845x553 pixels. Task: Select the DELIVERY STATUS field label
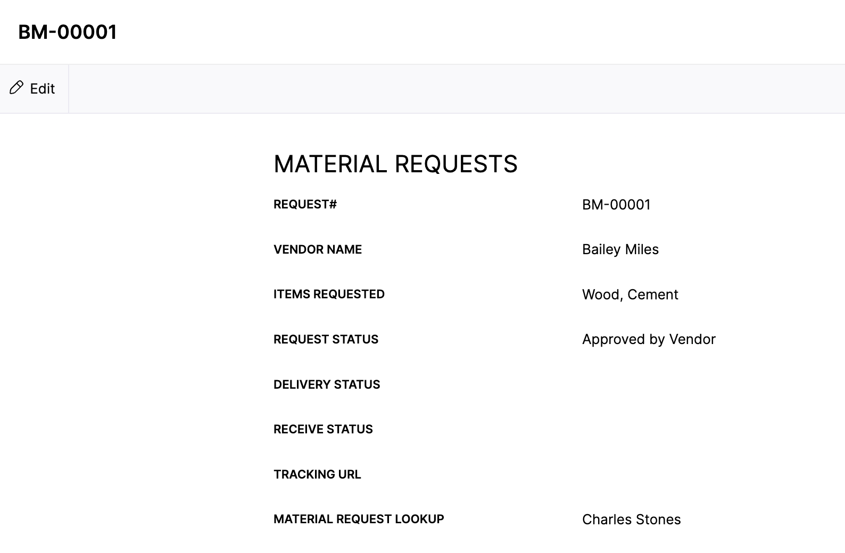[x=327, y=384]
